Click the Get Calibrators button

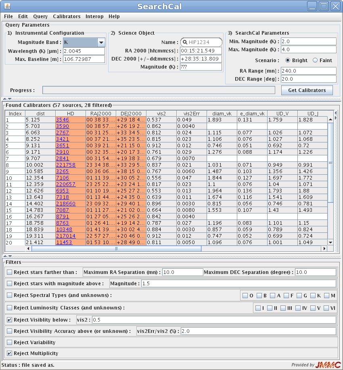[307, 90]
